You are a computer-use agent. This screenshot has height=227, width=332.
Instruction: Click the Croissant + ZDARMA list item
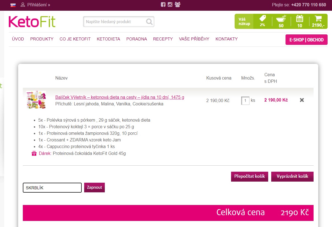(79, 140)
